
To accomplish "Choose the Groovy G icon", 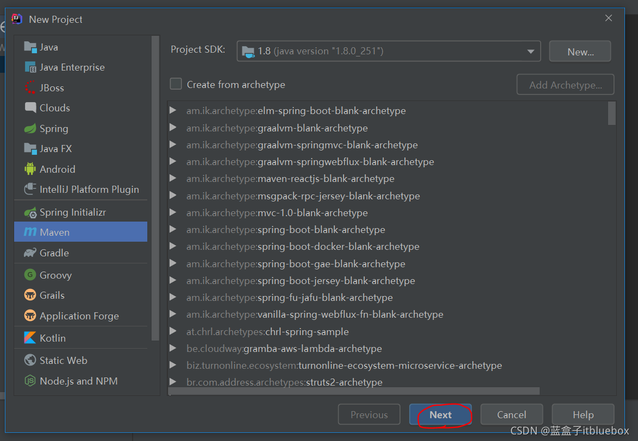I will (30, 275).
